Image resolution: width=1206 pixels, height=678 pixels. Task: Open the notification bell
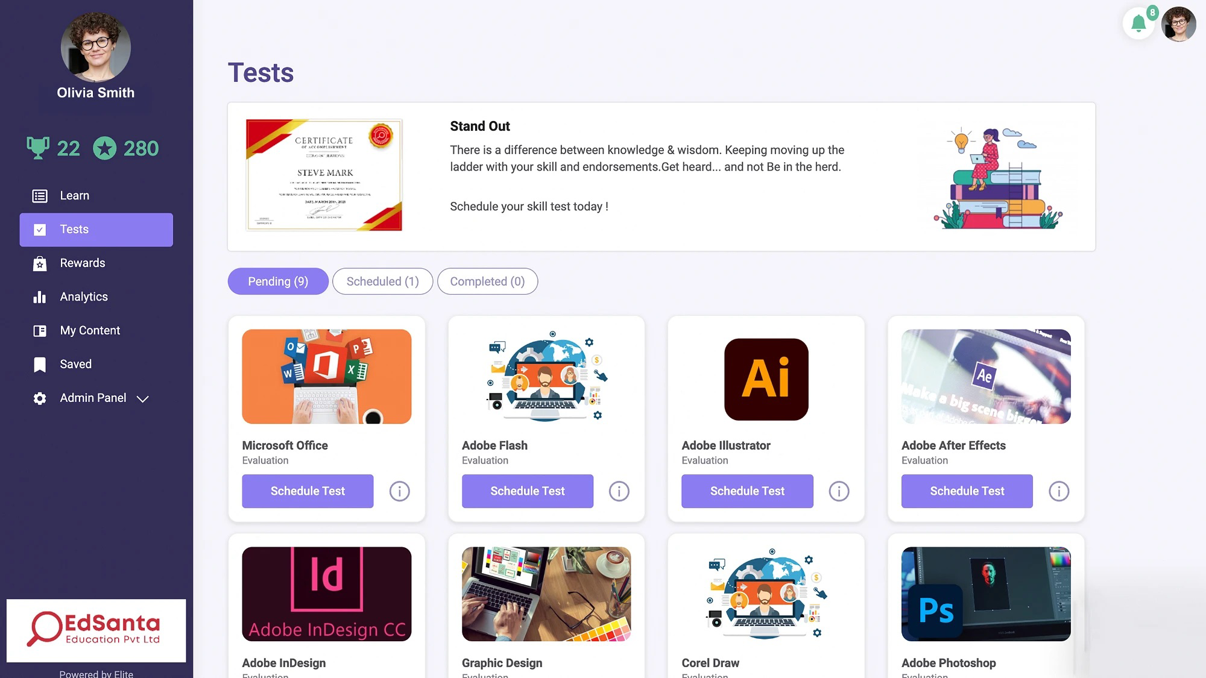pos(1139,25)
